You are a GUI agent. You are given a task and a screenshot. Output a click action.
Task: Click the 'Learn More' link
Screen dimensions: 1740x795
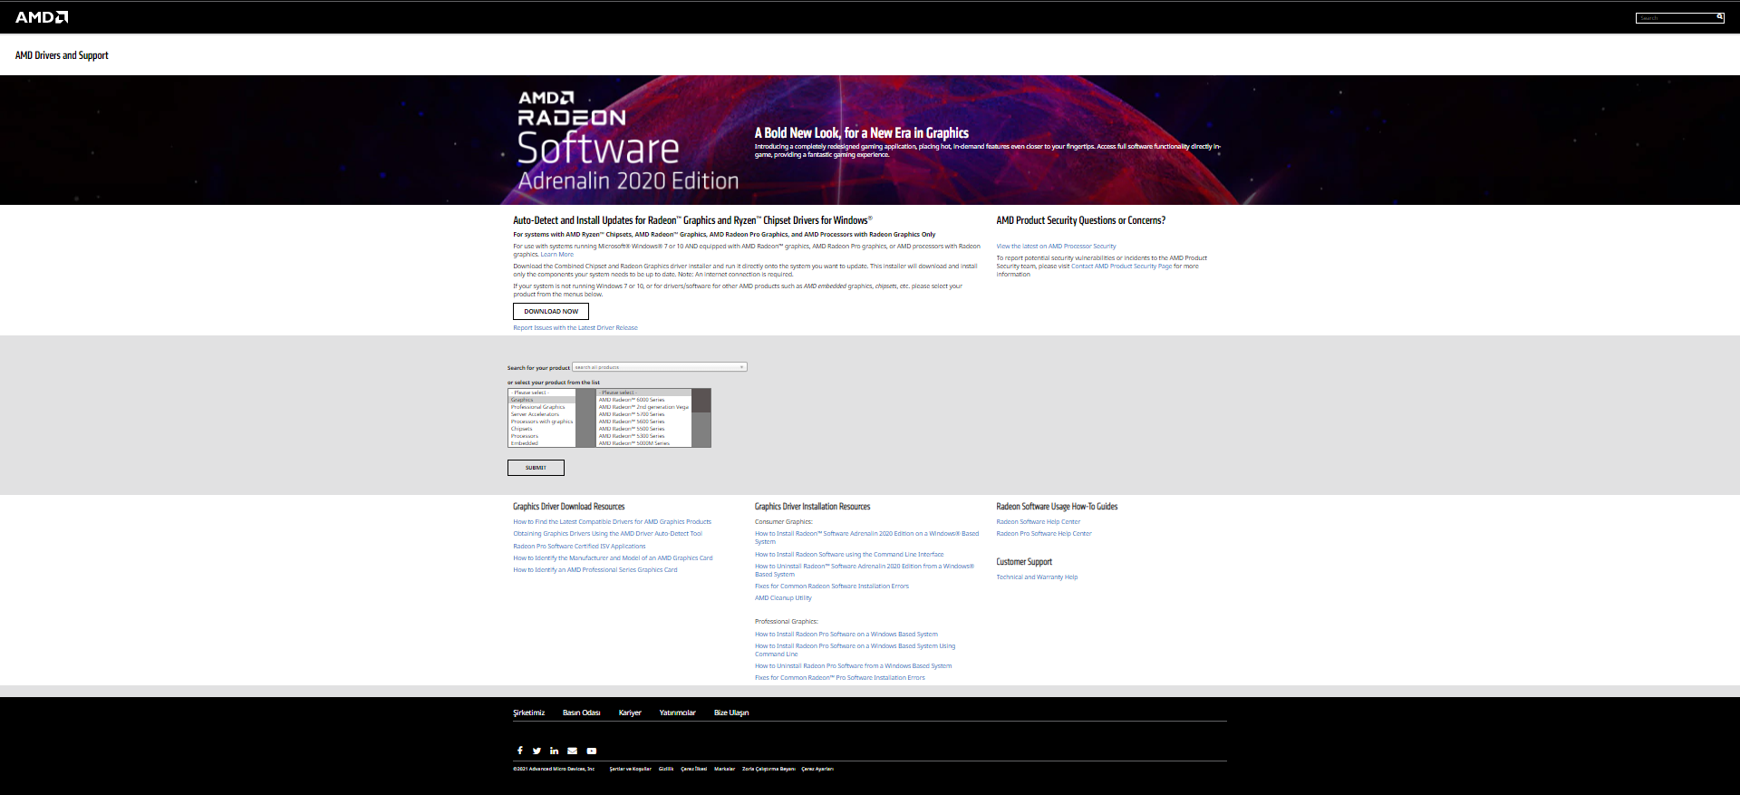[x=557, y=255]
